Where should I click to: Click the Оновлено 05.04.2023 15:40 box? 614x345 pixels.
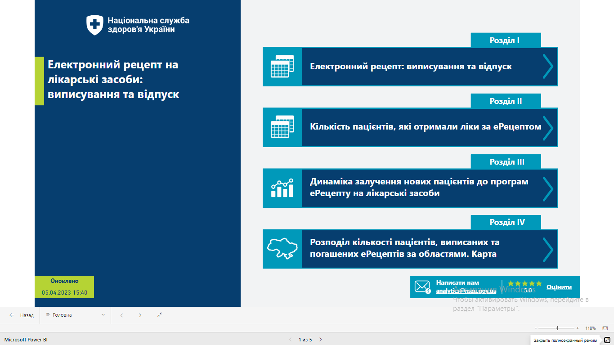pos(64,287)
